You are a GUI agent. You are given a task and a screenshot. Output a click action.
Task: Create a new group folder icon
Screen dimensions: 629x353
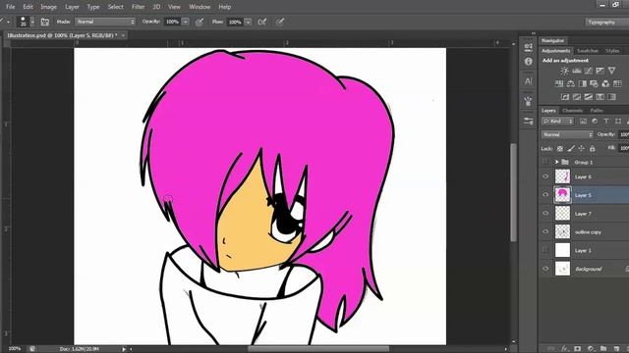point(603,349)
